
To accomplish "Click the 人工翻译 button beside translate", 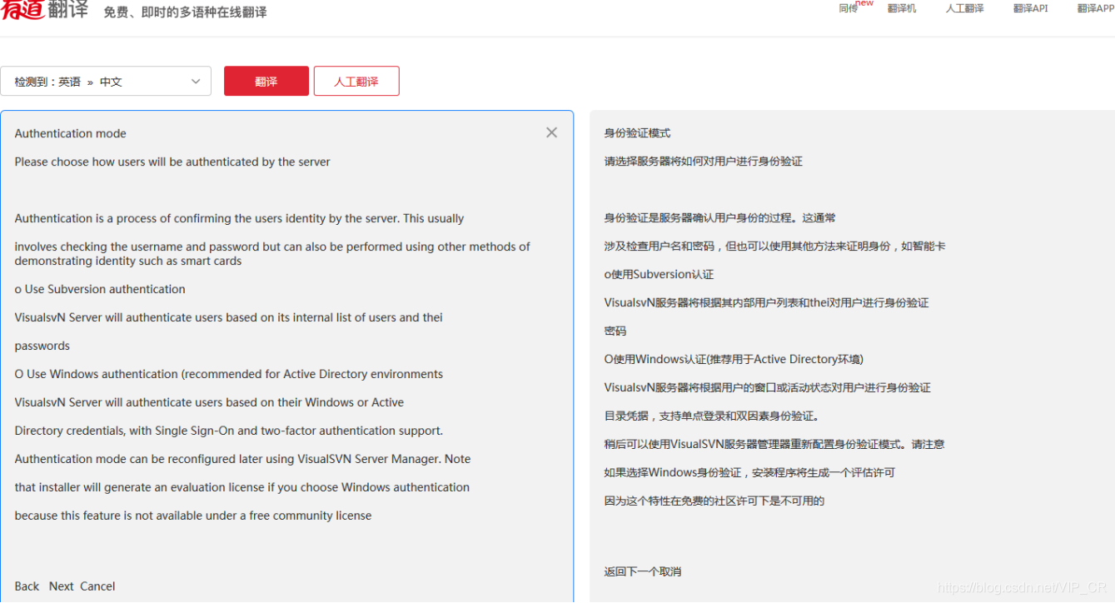I will (x=356, y=82).
